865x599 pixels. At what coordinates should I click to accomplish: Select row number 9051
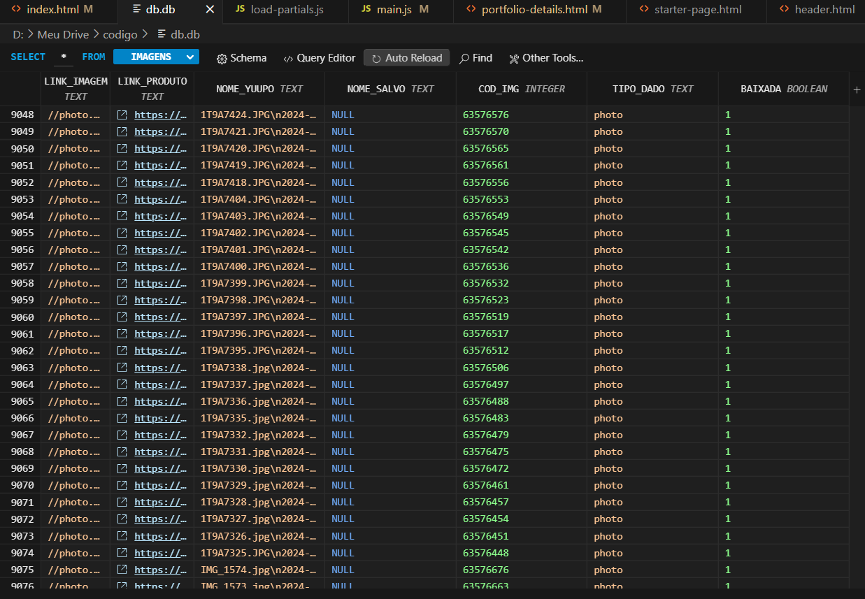[22, 166]
